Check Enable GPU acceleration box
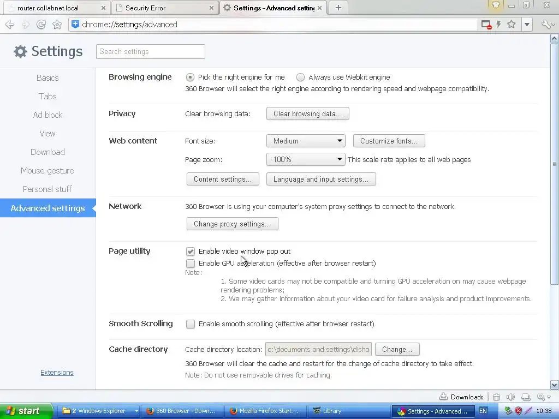 (191, 264)
